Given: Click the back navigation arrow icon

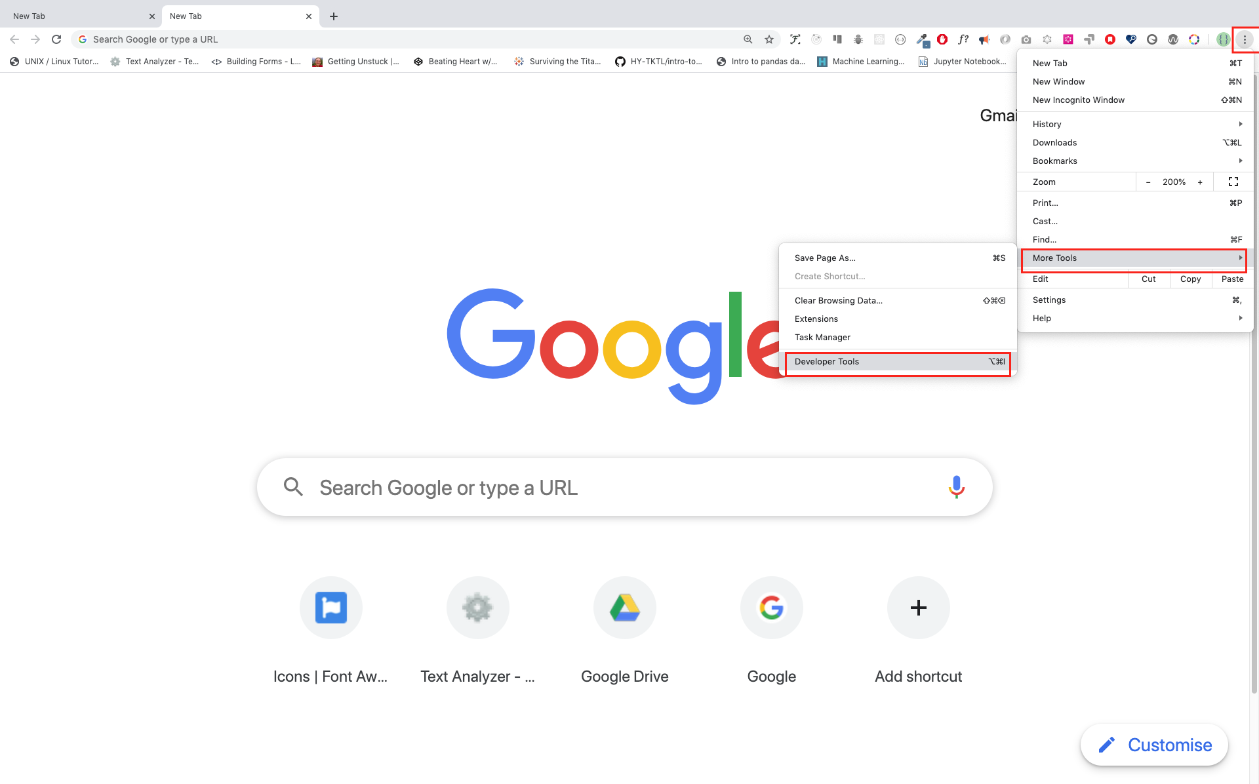Looking at the screenshot, I should tap(14, 39).
